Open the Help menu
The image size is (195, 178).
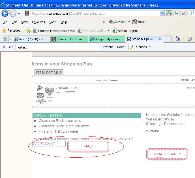click(x=64, y=22)
